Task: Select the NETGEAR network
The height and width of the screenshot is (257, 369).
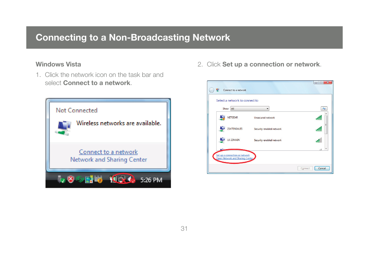Action: click(x=270, y=117)
